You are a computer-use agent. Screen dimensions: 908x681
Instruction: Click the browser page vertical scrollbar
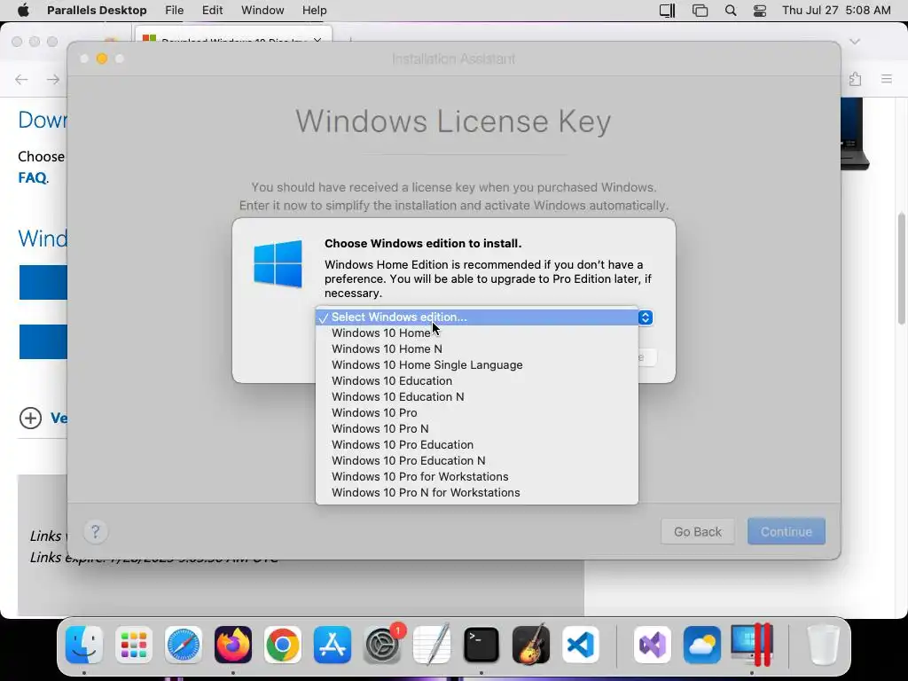point(902,270)
